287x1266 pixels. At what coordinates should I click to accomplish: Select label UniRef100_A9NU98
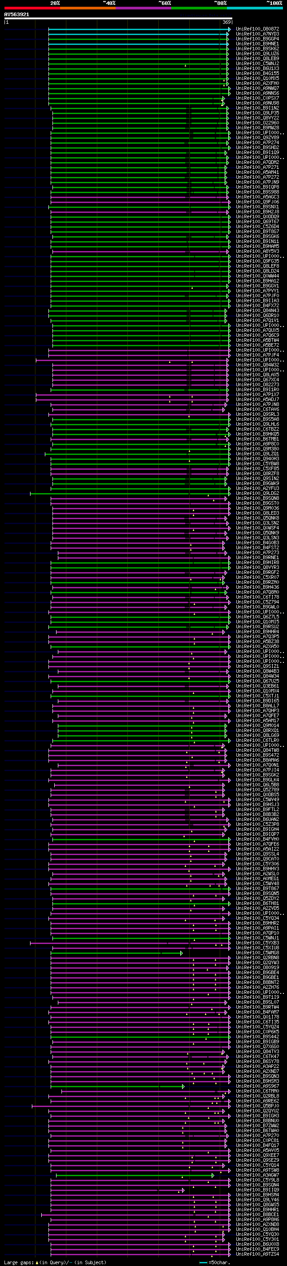click(257, 103)
